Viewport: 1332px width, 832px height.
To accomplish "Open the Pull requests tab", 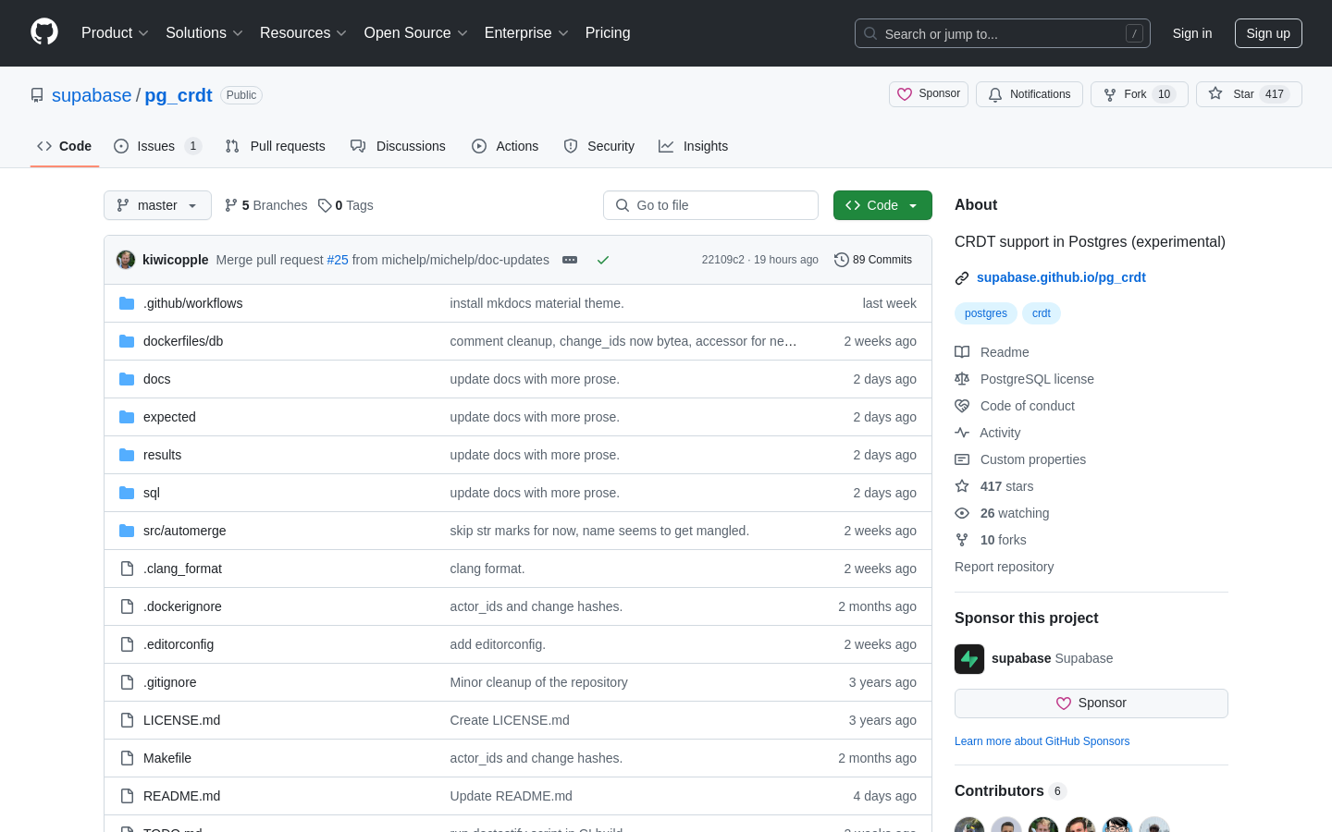I will point(276,146).
